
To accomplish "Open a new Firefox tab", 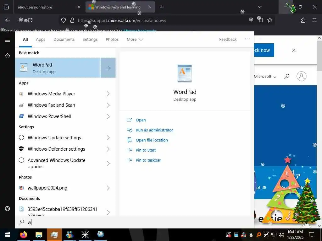I will point(162,7).
